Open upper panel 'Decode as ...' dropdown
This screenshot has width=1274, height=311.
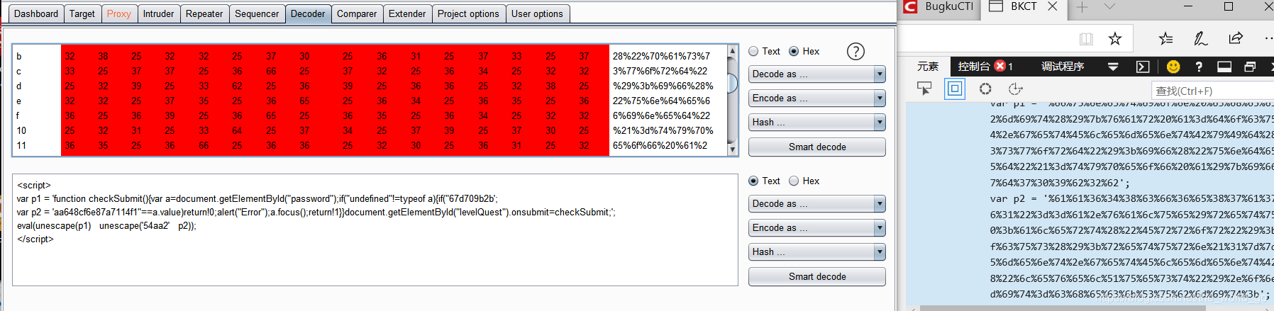click(x=816, y=74)
